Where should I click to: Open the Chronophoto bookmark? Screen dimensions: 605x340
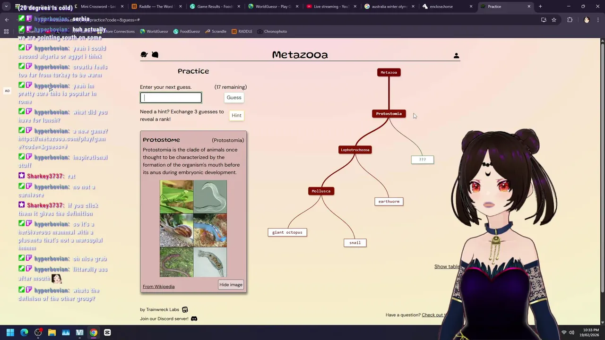click(x=272, y=32)
